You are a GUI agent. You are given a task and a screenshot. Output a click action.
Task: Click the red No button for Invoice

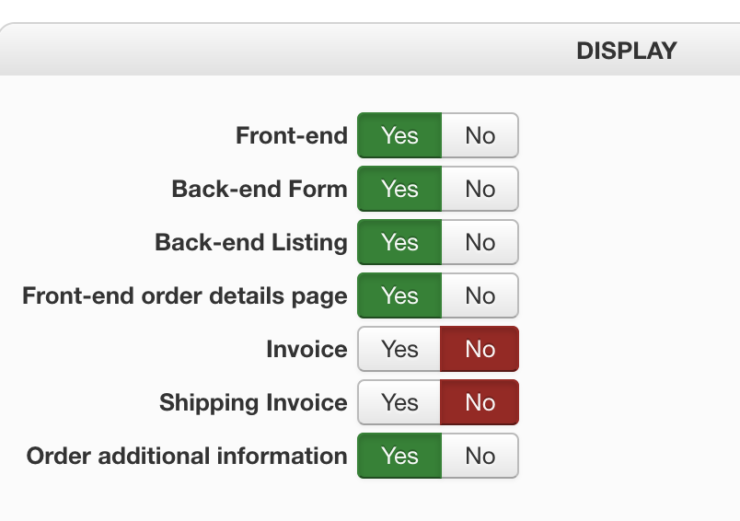click(480, 349)
